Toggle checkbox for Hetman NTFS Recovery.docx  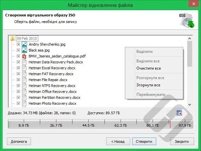pos(18,86)
